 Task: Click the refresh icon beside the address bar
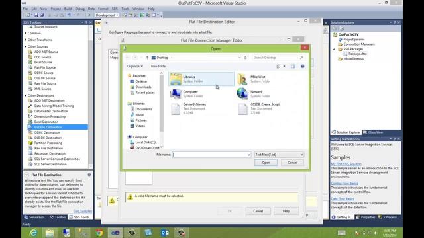pyautogui.click(x=246, y=58)
